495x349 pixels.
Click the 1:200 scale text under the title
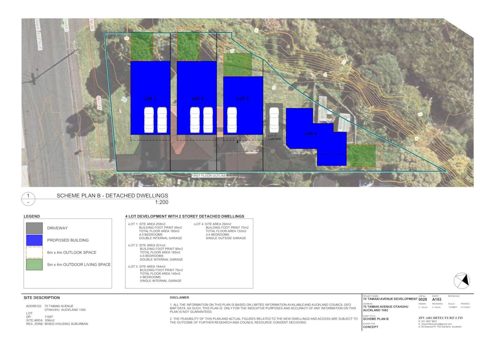coord(162,202)
